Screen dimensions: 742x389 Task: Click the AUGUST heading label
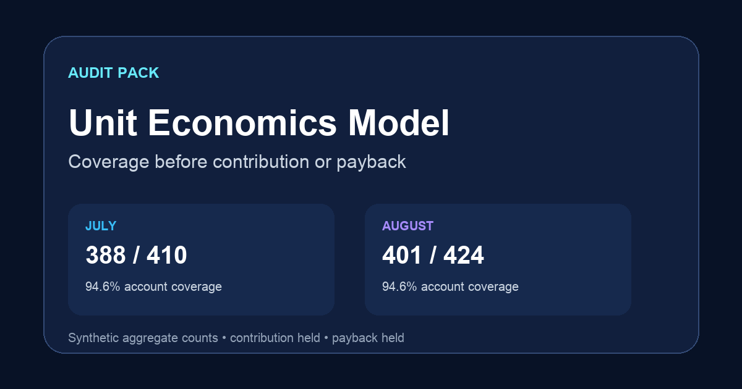[407, 226]
